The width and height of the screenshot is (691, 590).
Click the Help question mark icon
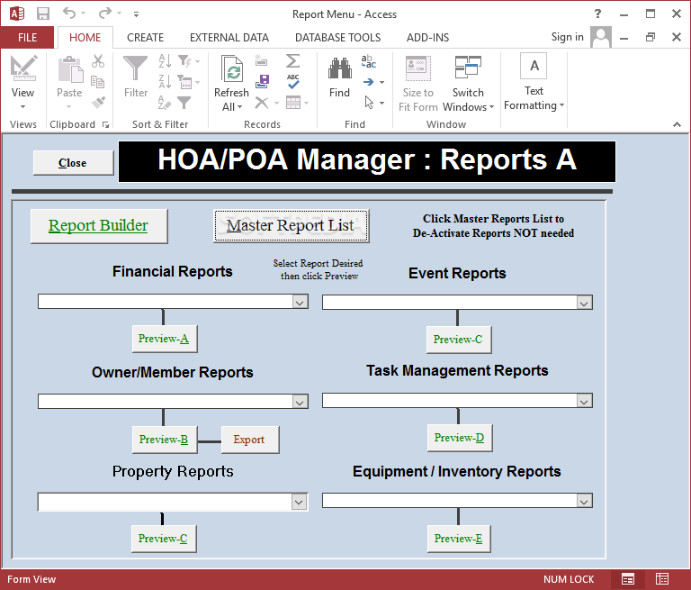[597, 14]
